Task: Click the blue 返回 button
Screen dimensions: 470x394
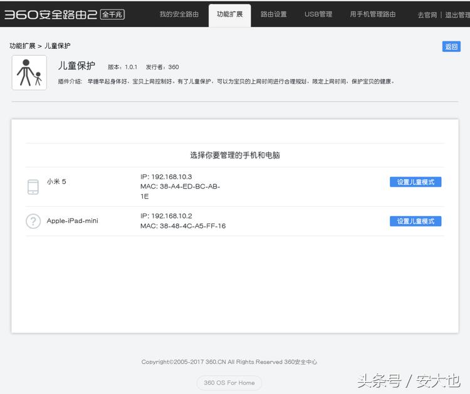Action: coord(451,46)
